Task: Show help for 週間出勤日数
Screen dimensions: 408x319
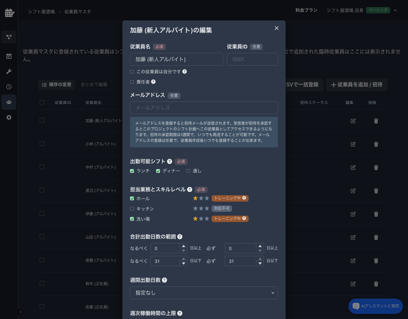Action: tap(164, 280)
